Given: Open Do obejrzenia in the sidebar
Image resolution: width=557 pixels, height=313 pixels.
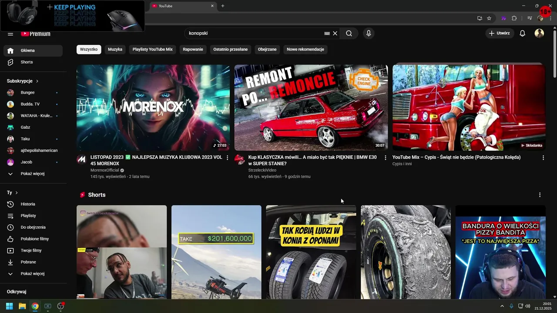Looking at the screenshot, I should pyautogui.click(x=33, y=227).
